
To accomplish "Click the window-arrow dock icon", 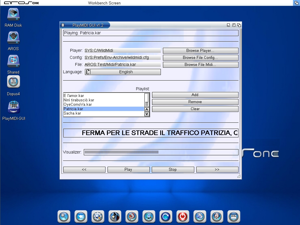I will 81,217.
